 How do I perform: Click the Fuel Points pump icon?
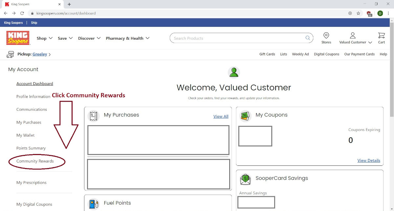point(94,204)
